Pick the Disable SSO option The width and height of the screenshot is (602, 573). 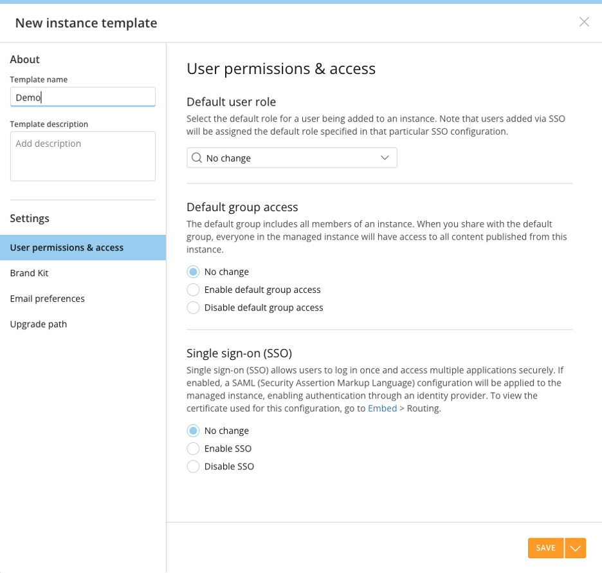193,467
